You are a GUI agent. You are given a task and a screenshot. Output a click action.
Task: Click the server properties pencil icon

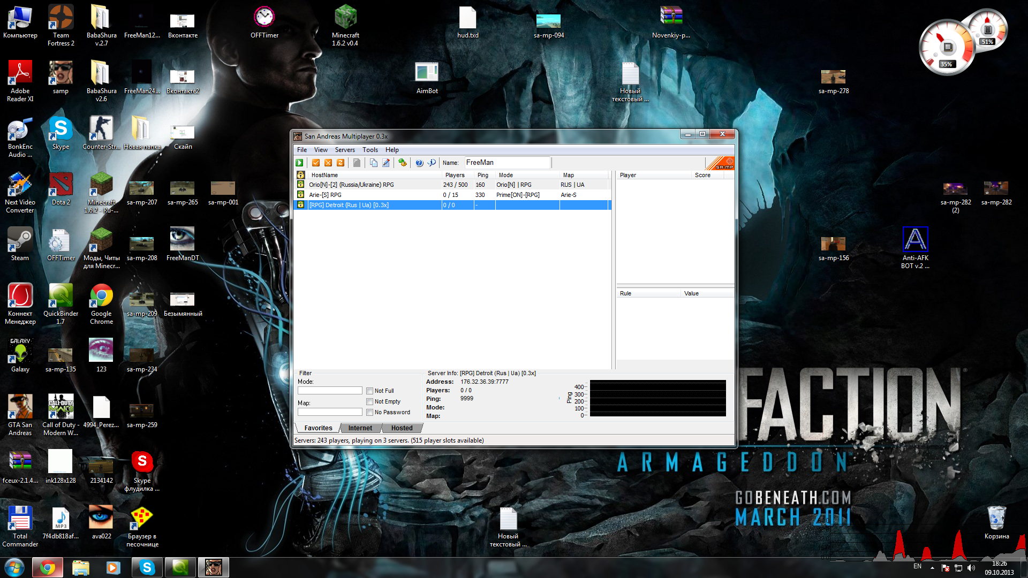coord(386,163)
